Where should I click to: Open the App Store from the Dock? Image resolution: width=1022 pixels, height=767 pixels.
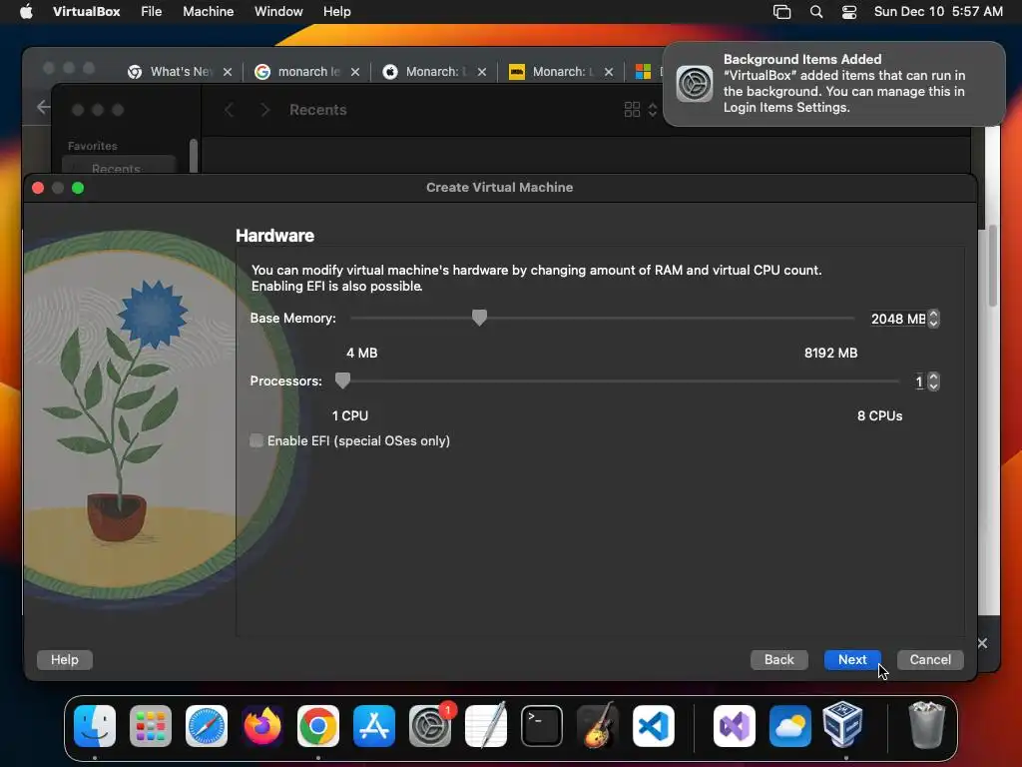[x=374, y=725]
